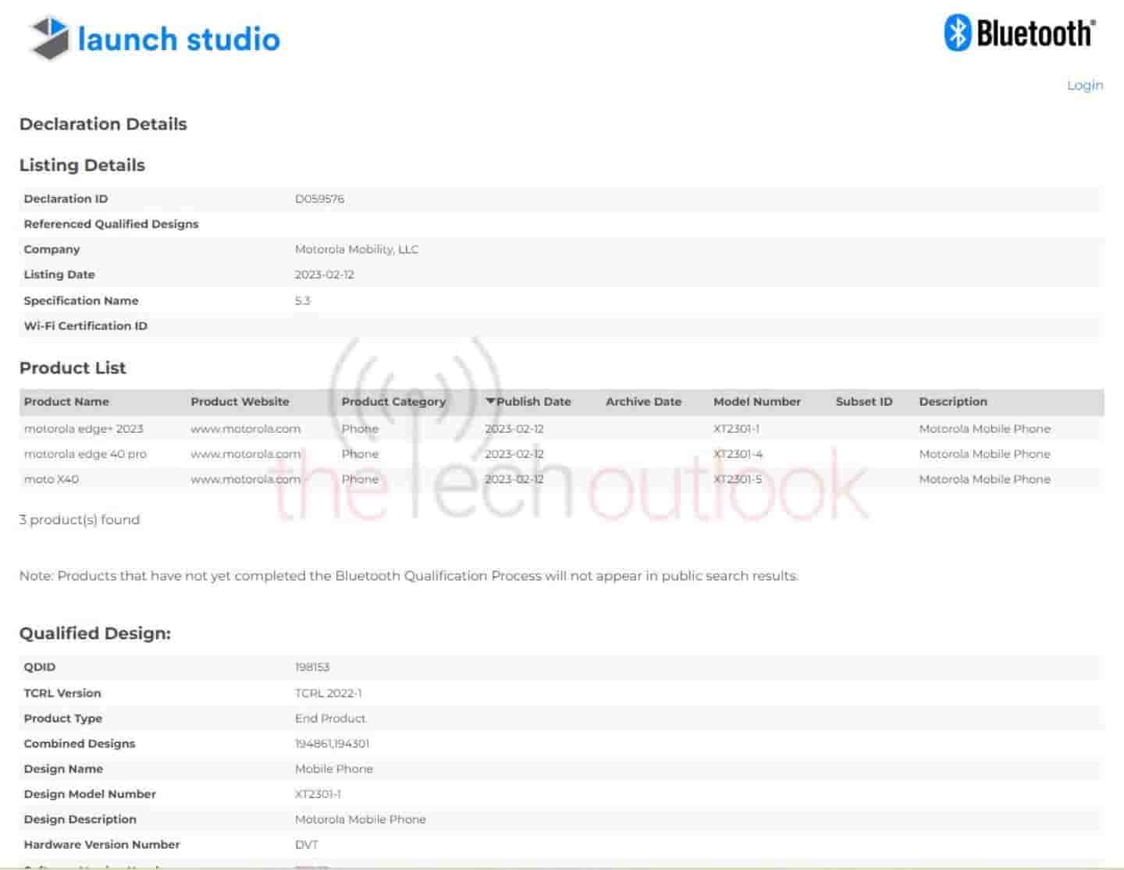1124x870 pixels.
Task: Sort by Product Name column header
Action: (x=66, y=402)
